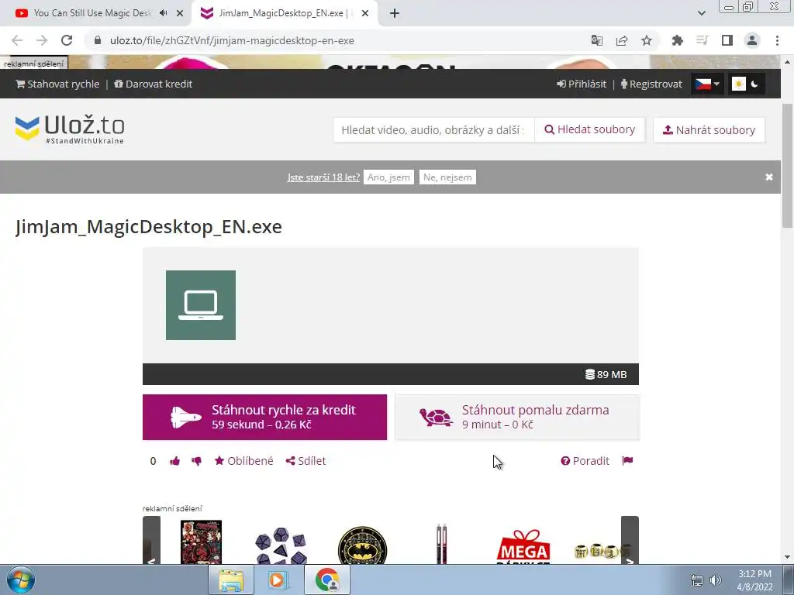Open Windows Media Player from taskbar

[x=278, y=580]
